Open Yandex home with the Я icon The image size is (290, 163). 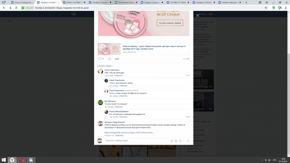(x=10, y=8)
